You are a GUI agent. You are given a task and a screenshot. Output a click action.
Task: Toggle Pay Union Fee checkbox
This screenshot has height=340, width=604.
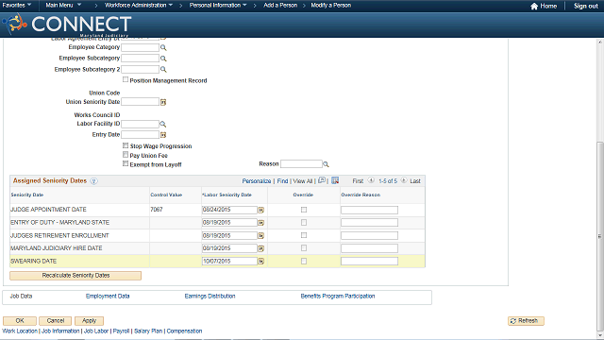coord(126,155)
